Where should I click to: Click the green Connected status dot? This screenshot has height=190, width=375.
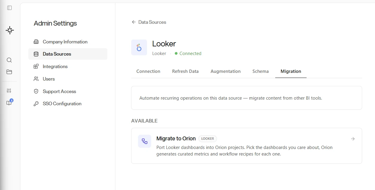pos(176,54)
